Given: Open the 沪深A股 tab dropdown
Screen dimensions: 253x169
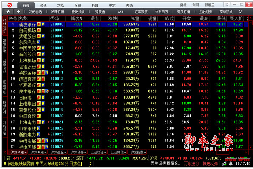Looking at the screenshot, I should pos(26,152).
